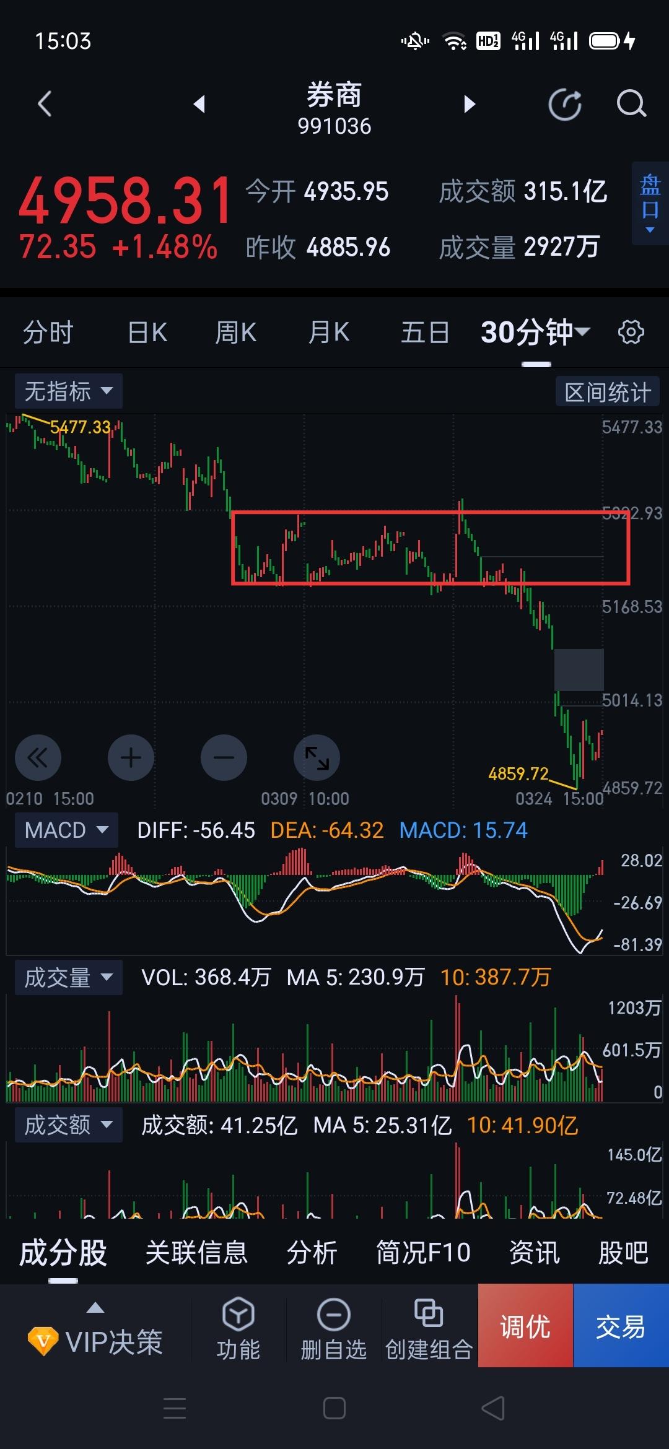This screenshot has height=1449, width=669.
Task: Click the VOL: 368.4万 readout
Action: pyautogui.click(x=206, y=977)
